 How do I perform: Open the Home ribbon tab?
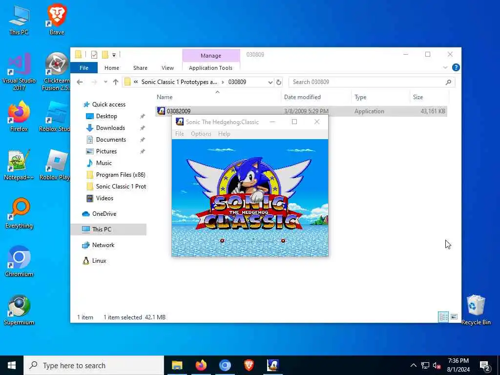coord(112,68)
